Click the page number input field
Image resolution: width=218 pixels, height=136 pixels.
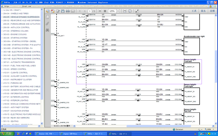tap(89, 11)
